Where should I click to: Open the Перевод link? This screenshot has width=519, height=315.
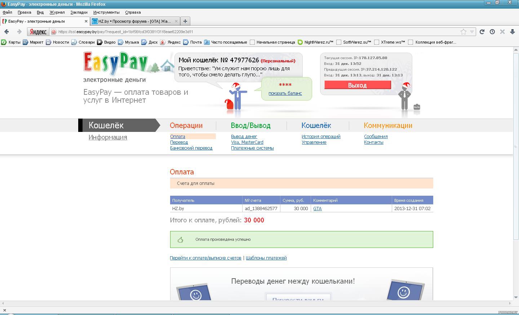pos(179,142)
